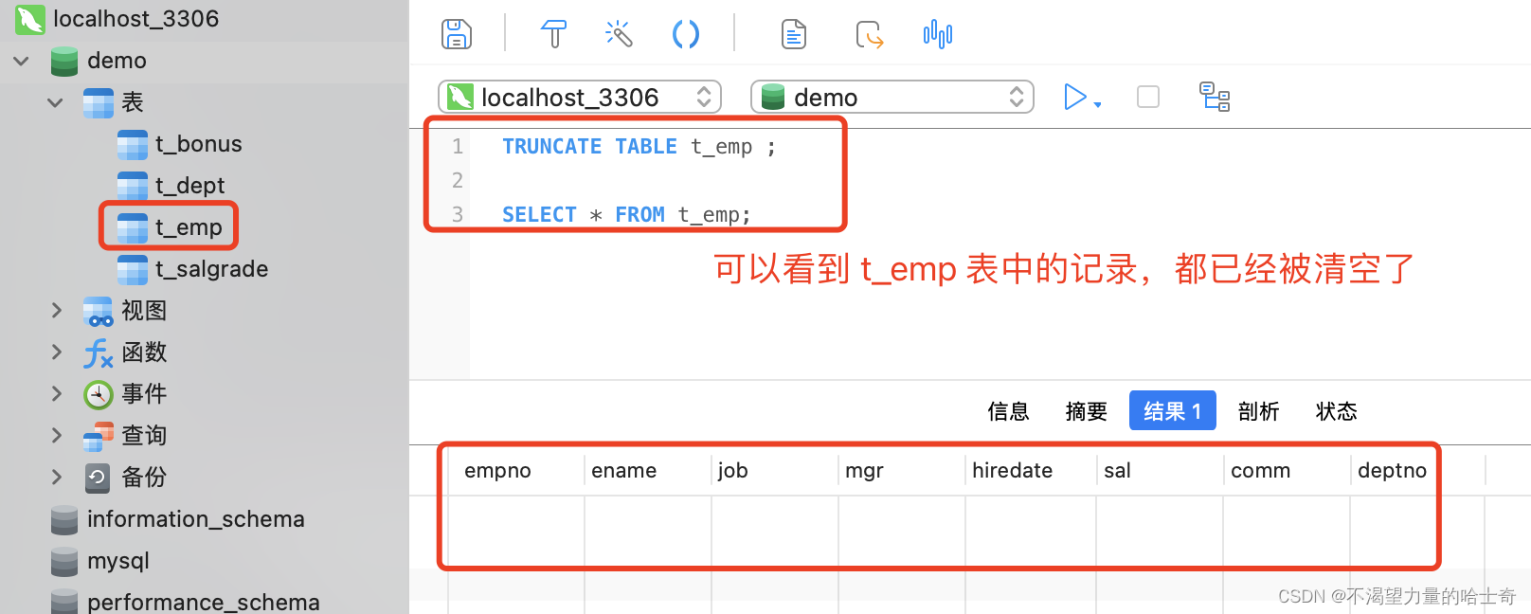The image size is (1531, 614).
Task: Open the localhost_3306 connection dropdown
Action: [580, 97]
